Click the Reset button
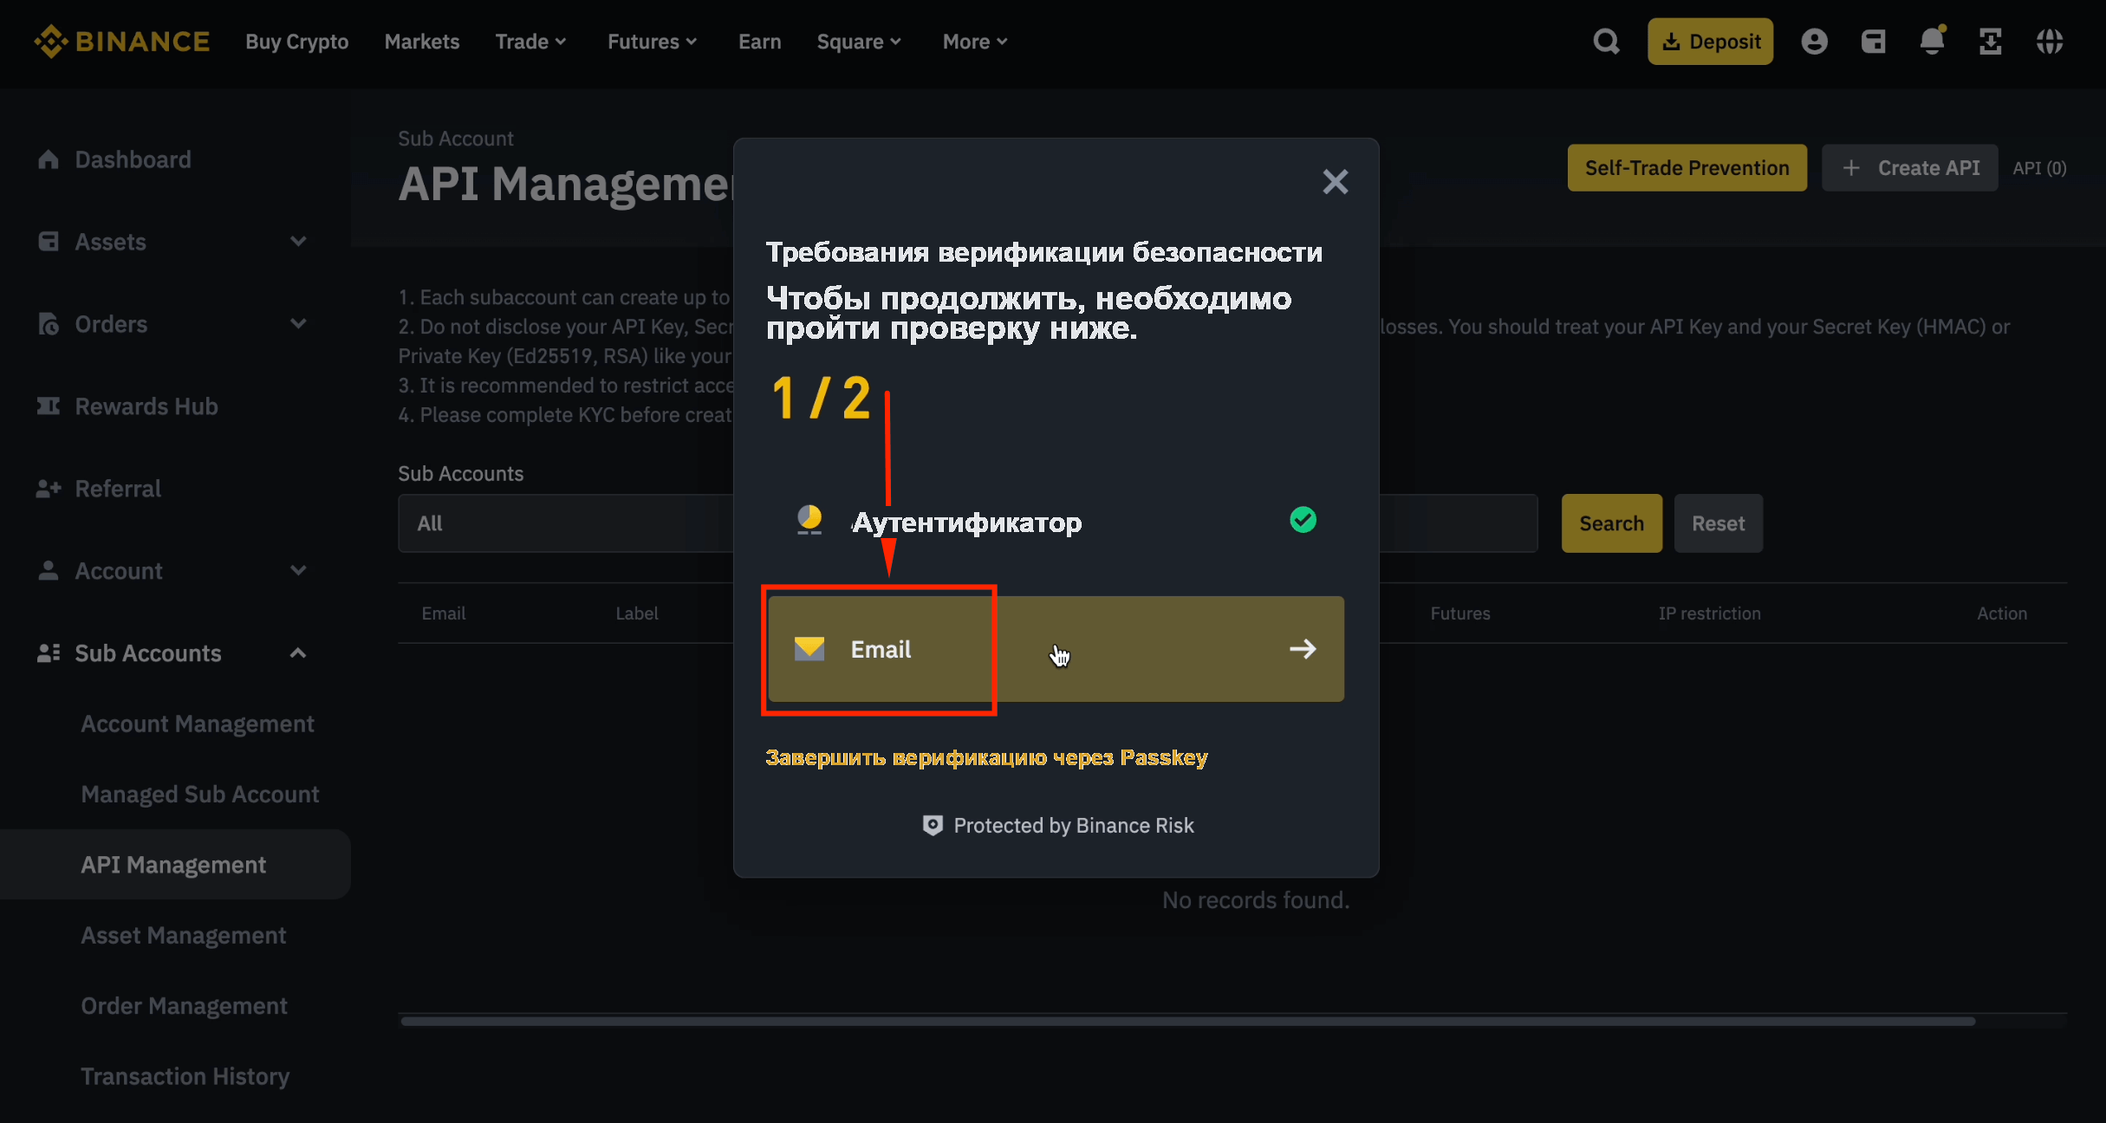Image resolution: width=2106 pixels, height=1123 pixels. pyautogui.click(x=1719, y=523)
